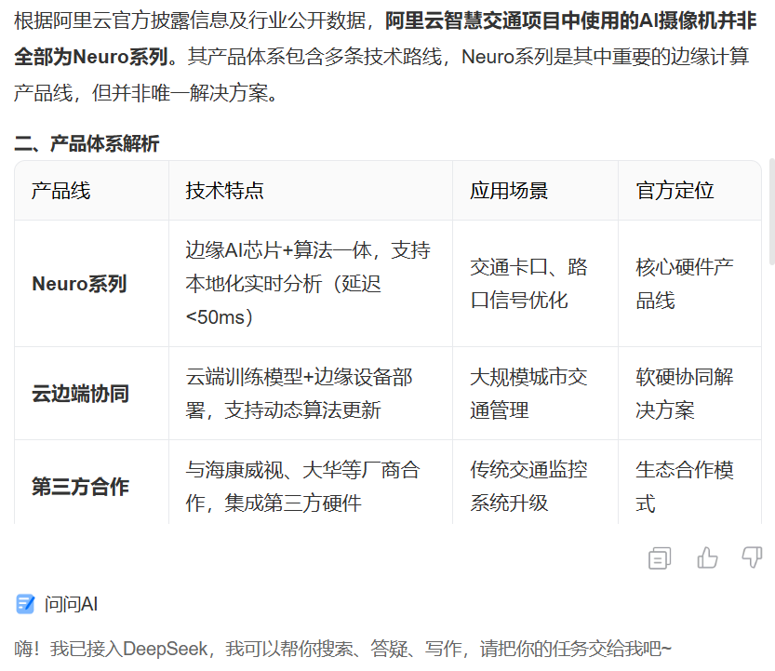Click the cell 云端训练模型+边缘设备部署
Screen dimensions: 775x671
coord(311,394)
